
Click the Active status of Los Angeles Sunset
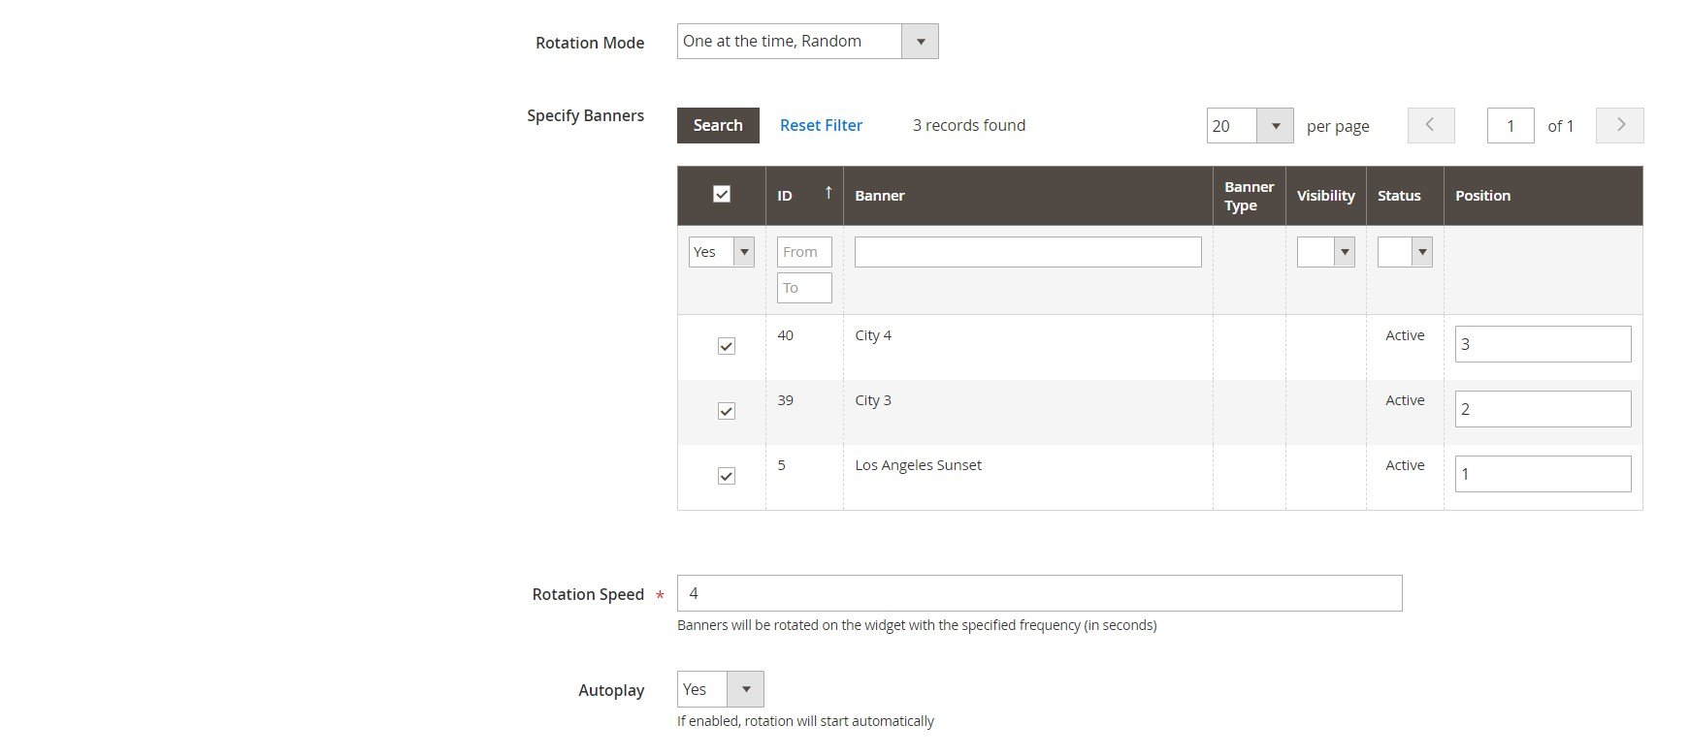point(1405,465)
